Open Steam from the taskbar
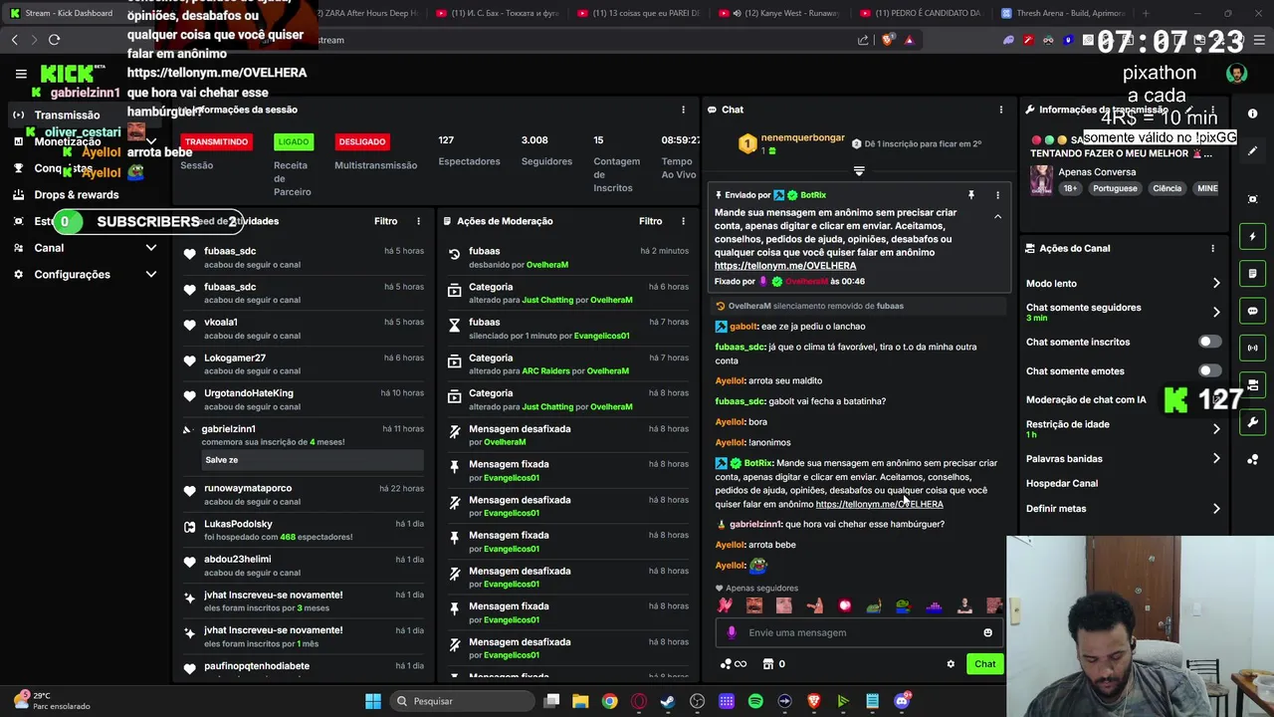1274x717 pixels. tap(668, 701)
